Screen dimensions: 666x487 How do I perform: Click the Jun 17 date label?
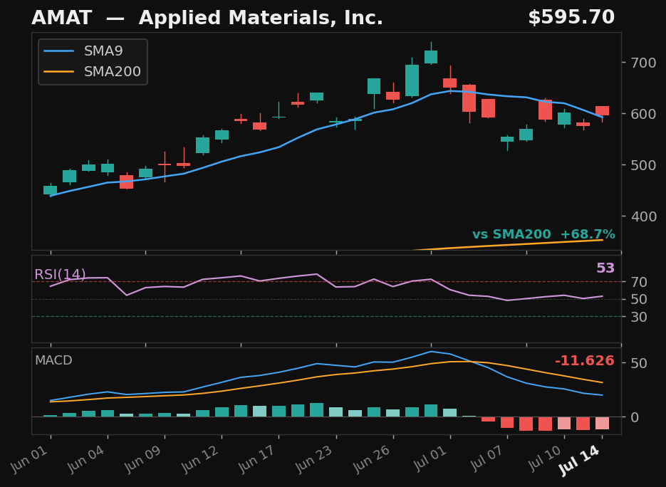coord(257,459)
